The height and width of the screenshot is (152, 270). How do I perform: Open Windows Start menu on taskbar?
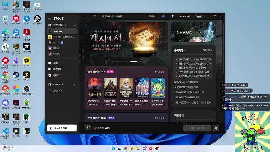tap(113, 149)
